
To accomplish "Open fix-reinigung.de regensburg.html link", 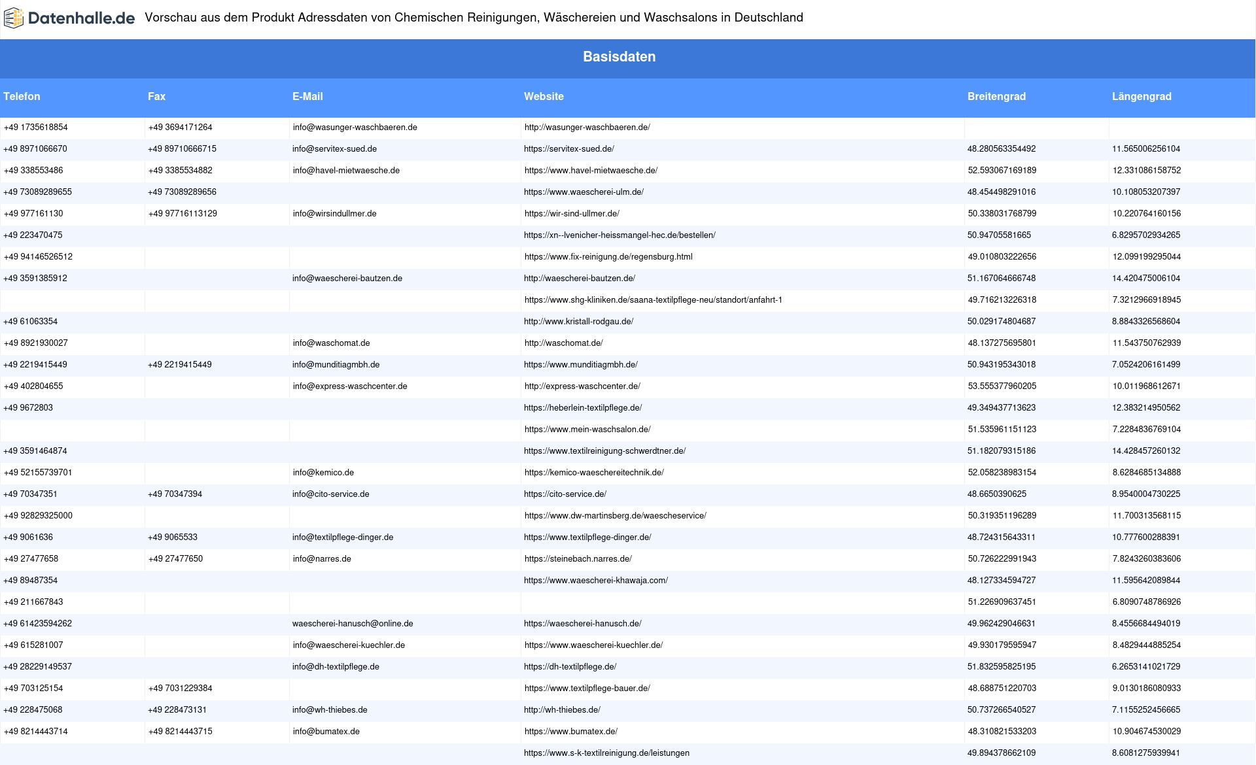I will click(x=608, y=257).
